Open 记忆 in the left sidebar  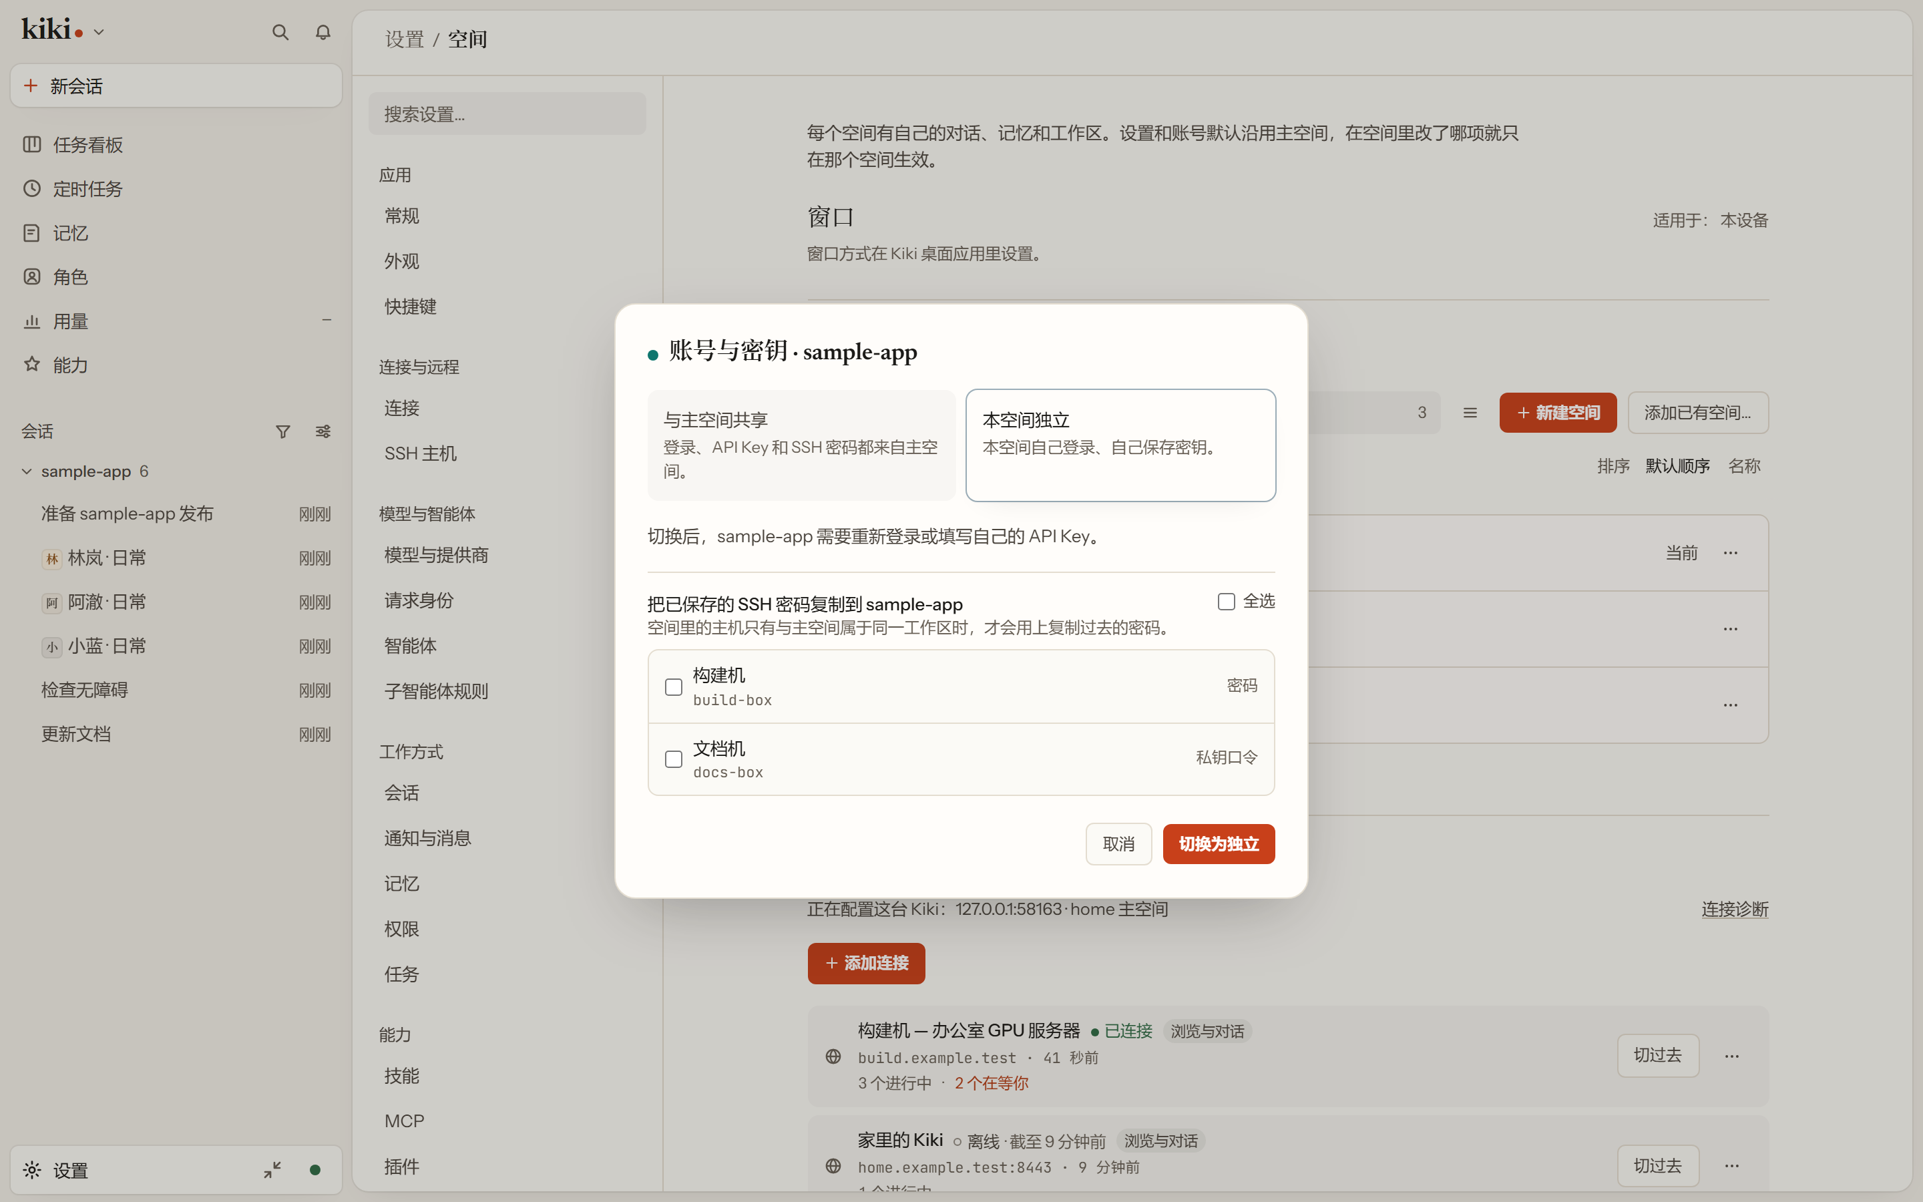click(176, 233)
